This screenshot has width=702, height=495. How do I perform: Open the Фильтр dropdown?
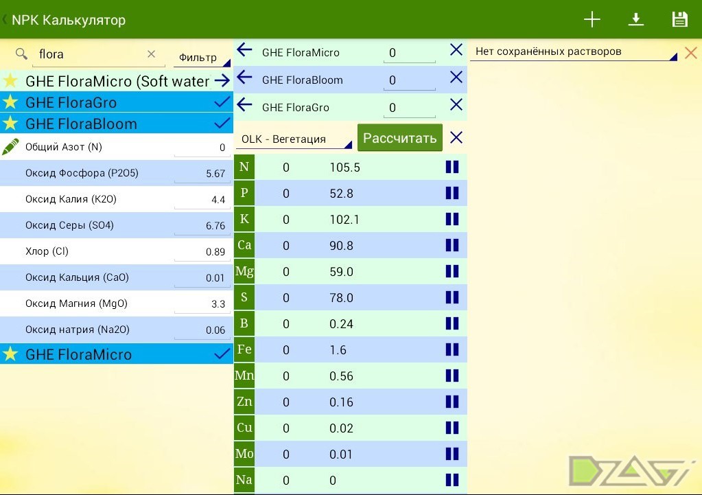pos(202,58)
